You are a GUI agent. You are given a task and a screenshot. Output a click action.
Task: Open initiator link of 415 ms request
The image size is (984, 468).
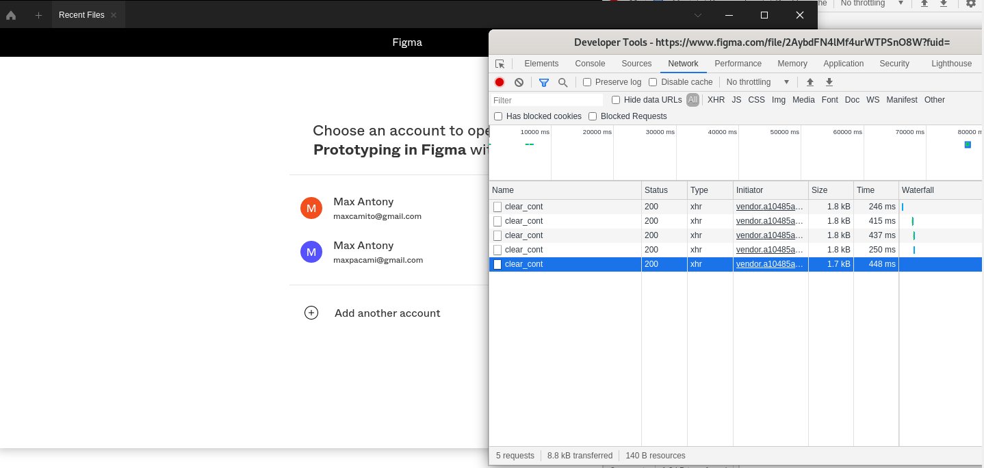[770, 221]
